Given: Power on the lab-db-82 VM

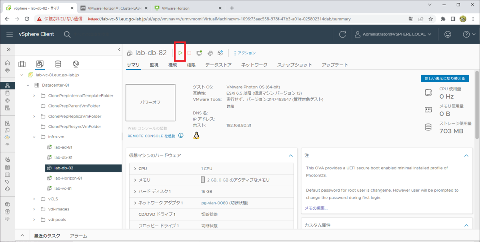Looking at the screenshot, I should pyautogui.click(x=180, y=53).
